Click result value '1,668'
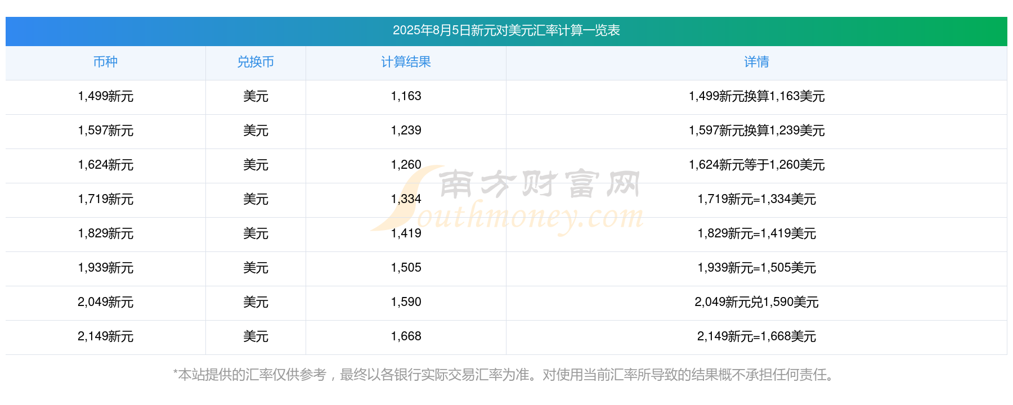This screenshot has height=405, width=1013. (x=406, y=336)
